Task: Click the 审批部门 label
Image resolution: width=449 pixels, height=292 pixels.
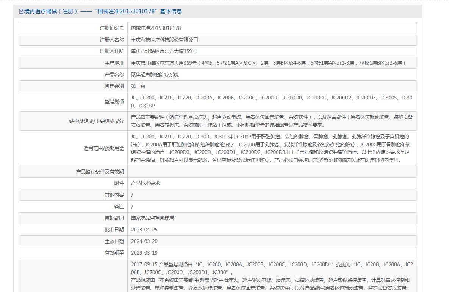Action: pyautogui.click(x=114, y=218)
